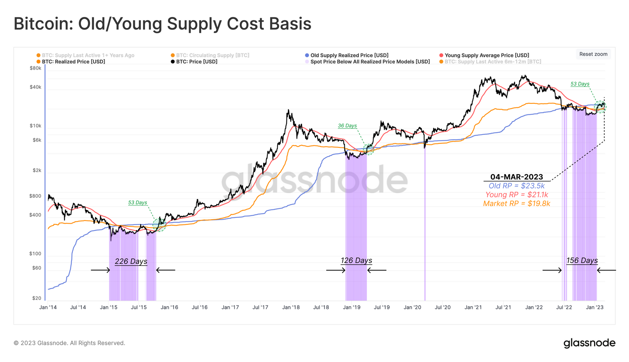The height and width of the screenshot is (362, 629).
Task: Toggle Spot Price Below All Realized Price Models
Action: coord(367,62)
